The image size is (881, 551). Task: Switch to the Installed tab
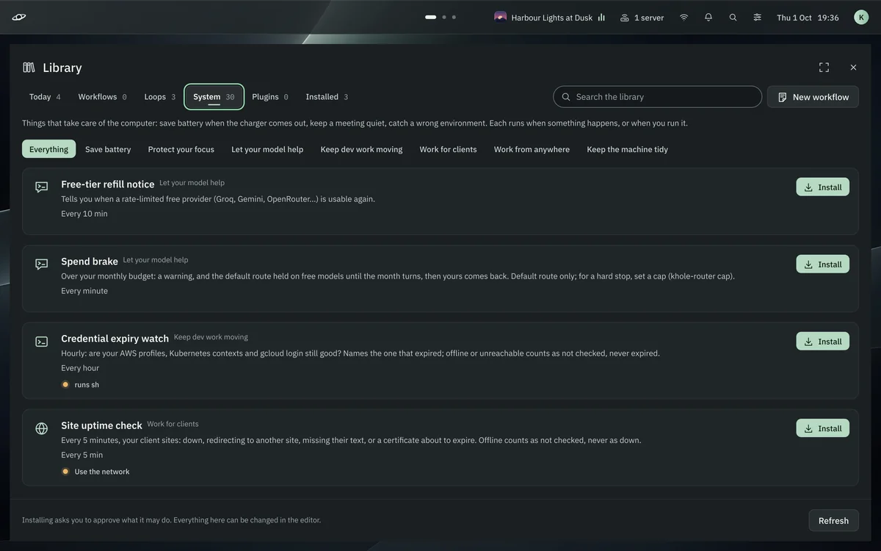(327, 96)
